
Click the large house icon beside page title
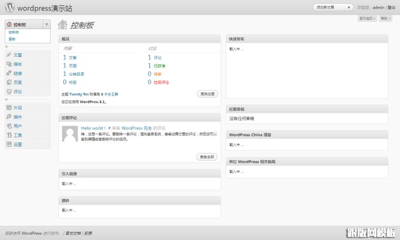pos(62,25)
